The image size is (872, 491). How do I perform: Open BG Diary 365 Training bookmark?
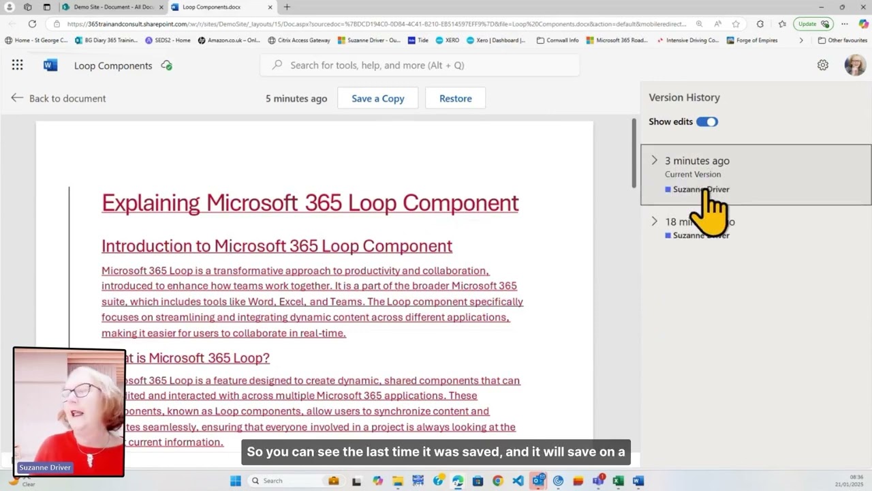(x=106, y=40)
